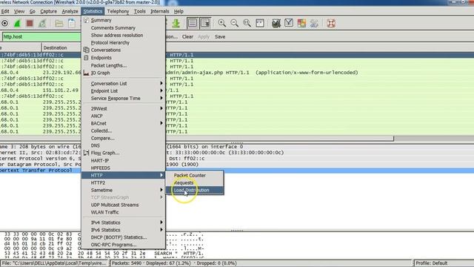Select Hypertext Transfer Protocol detail row
This screenshot has width=474, height=267.
click(237, 171)
